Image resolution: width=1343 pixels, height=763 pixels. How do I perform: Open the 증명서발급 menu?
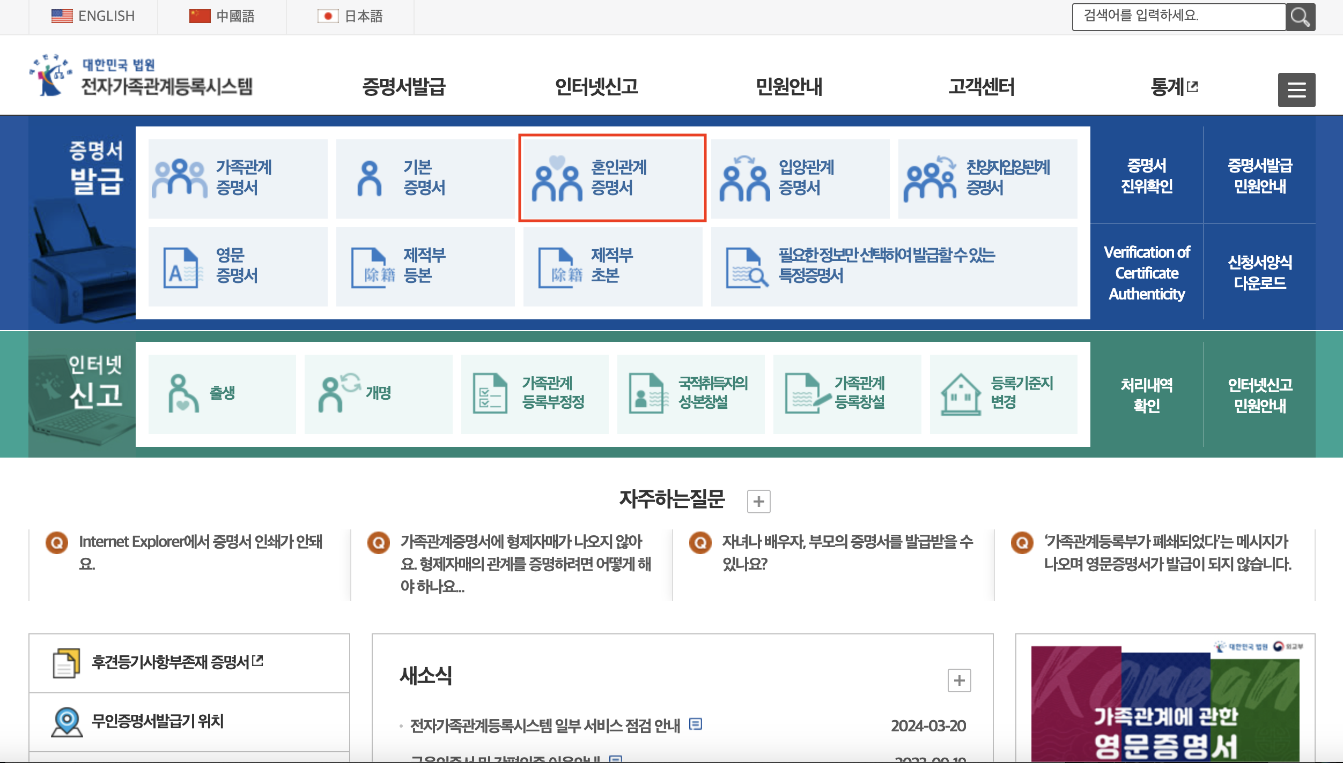tap(406, 87)
